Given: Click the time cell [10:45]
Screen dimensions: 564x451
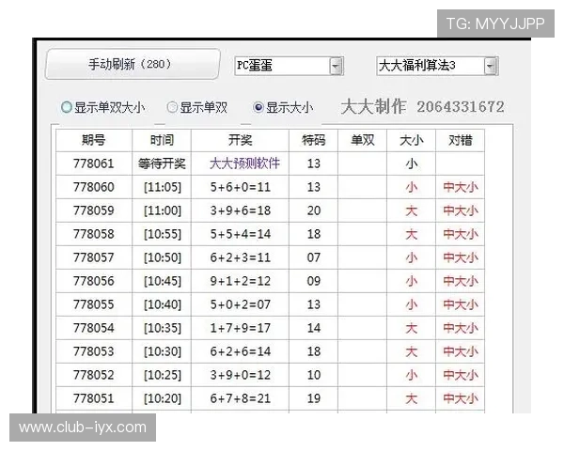Looking at the screenshot, I should click(x=163, y=281).
